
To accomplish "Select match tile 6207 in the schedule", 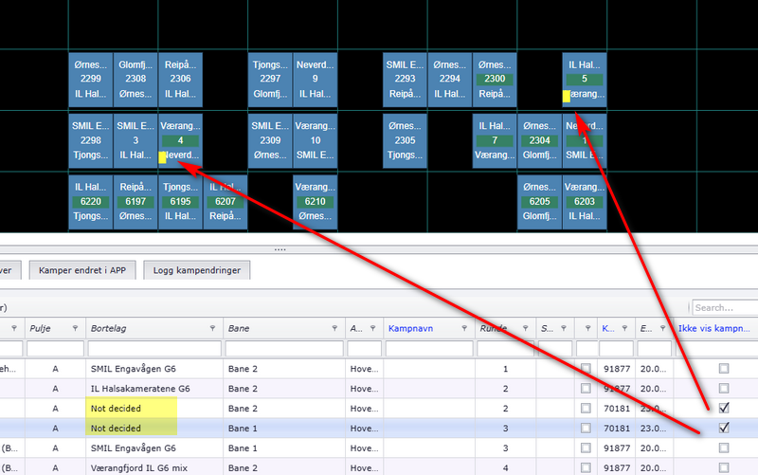I will (x=226, y=202).
